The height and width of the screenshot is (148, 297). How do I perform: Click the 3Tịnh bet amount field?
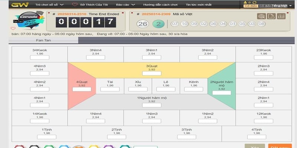click(x=187, y=137)
